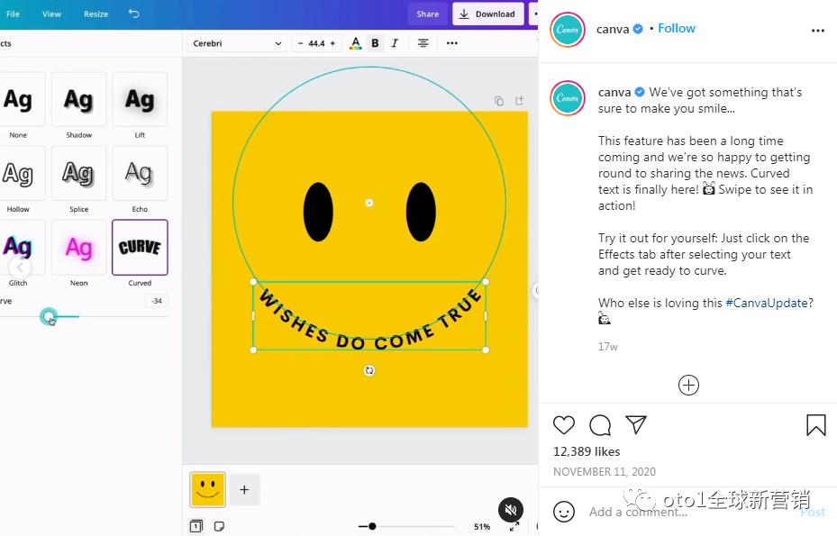Viewport: 837px width, 536px height.
Task: Click the fullscreen expand icon
Action: click(x=514, y=527)
